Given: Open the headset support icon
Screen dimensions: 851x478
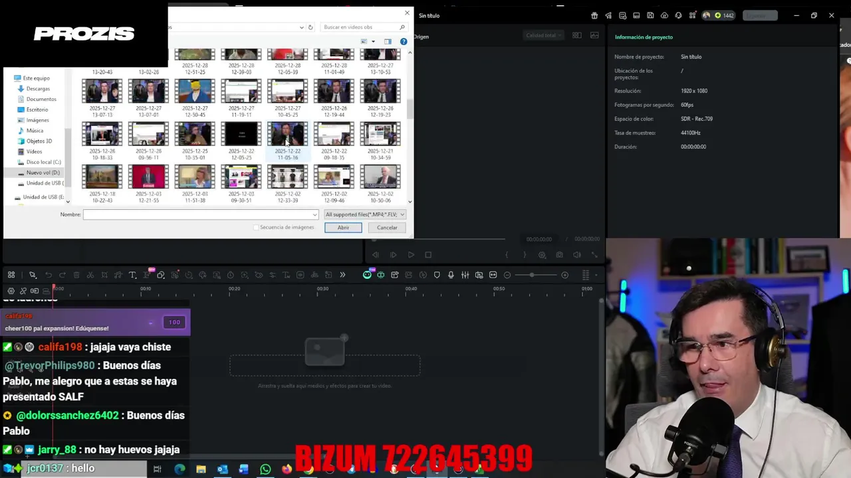Looking at the screenshot, I should click(x=678, y=15).
